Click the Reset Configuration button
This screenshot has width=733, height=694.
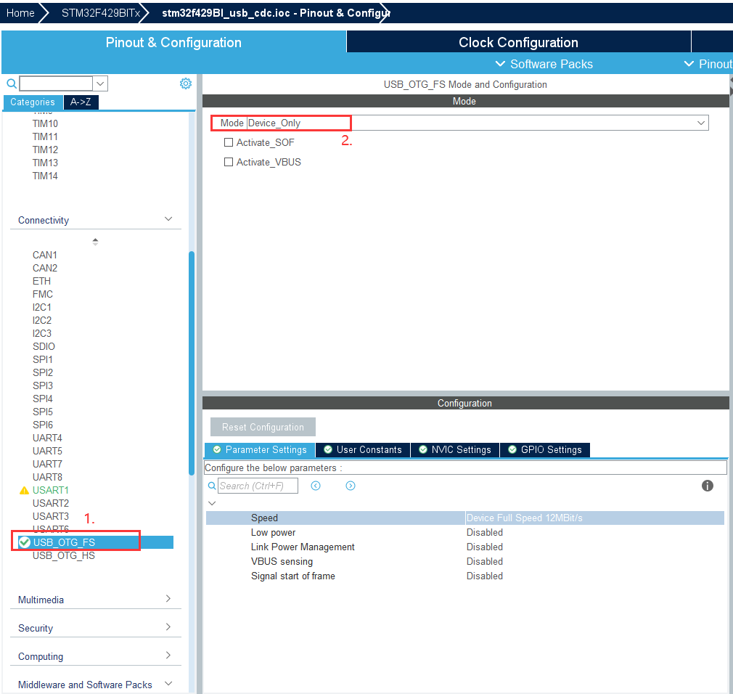click(x=263, y=427)
